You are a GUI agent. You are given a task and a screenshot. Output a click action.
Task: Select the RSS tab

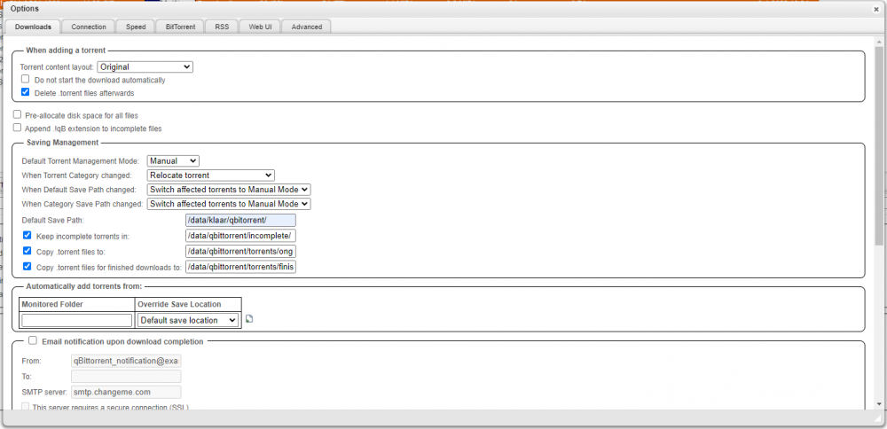pyautogui.click(x=223, y=27)
